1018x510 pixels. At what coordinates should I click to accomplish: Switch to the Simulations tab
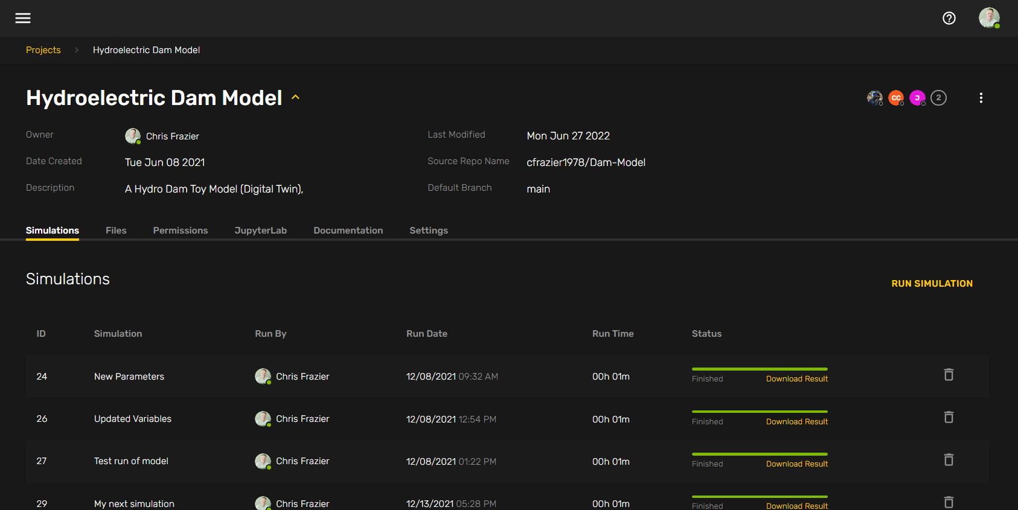[53, 231]
